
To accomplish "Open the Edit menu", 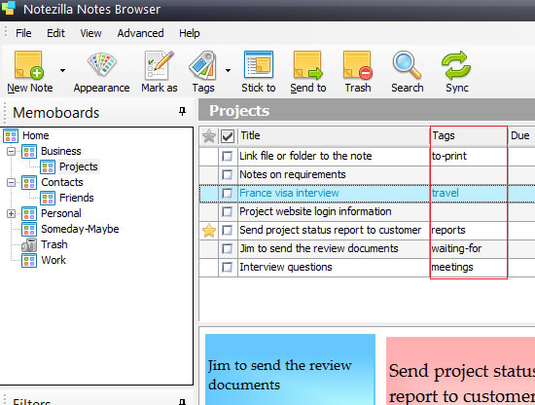I will point(55,33).
